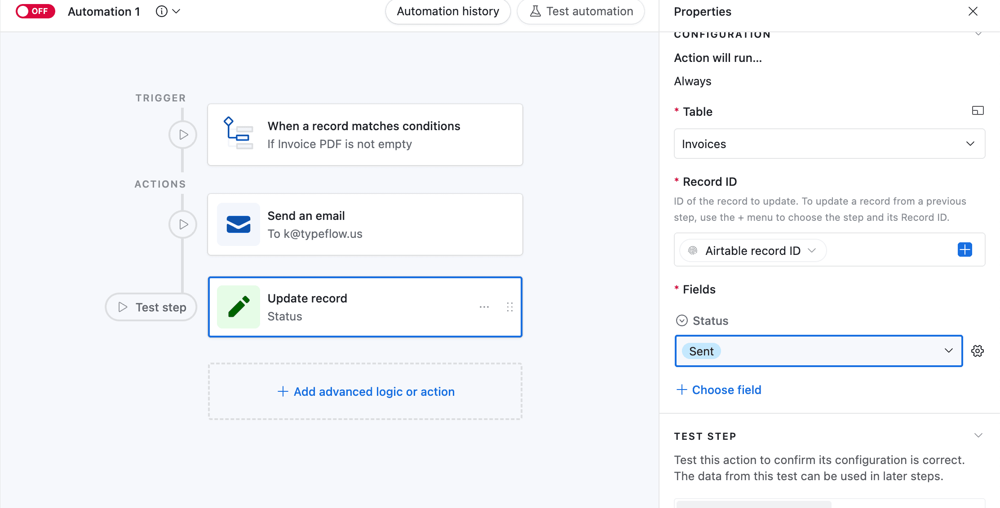Run the Send an email step play icon
The width and height of the screenshot is (1000, 508).
[183, 224]
